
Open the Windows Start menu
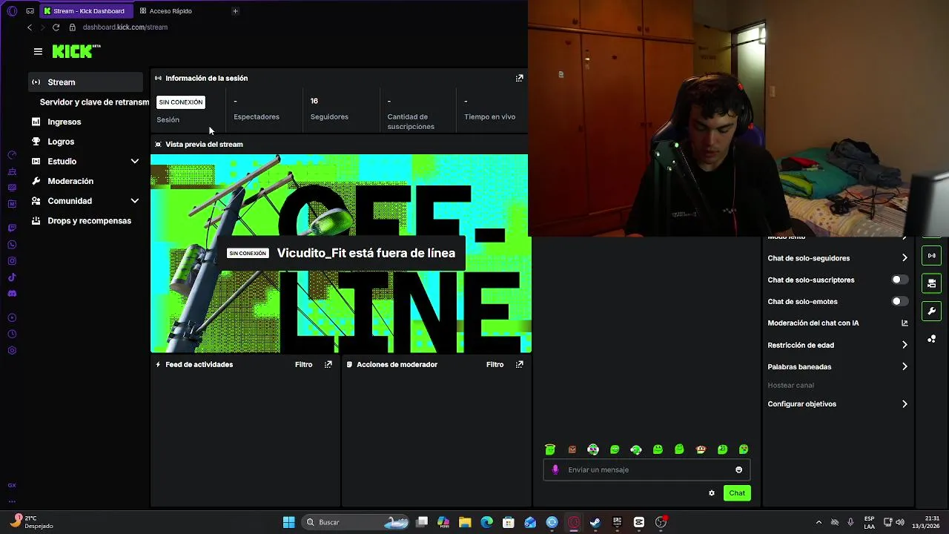tap(288, 522)
